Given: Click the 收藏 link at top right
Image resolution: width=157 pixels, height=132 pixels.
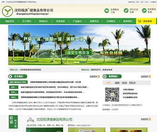Looking at the screenshot, I should pyautogui.click(x=154, y=2).
